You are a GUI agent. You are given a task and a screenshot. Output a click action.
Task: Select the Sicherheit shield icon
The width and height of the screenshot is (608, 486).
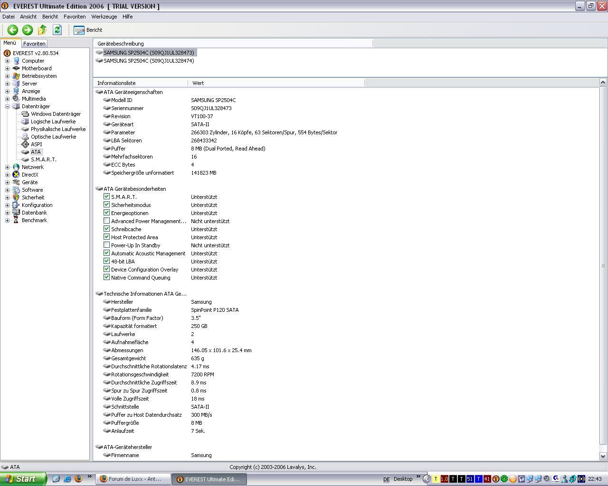pyautogui.click(x=16, y=197)
